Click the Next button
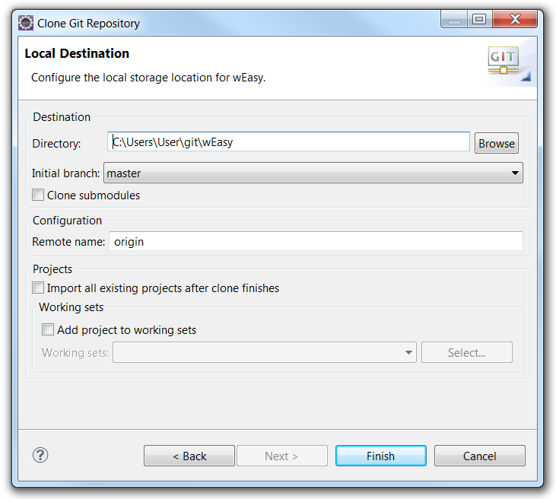 [281, 456]
